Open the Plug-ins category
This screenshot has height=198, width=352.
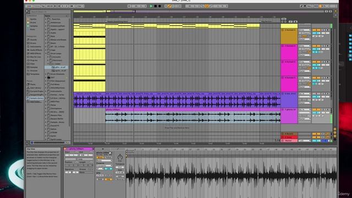click(x=34, y=60)
